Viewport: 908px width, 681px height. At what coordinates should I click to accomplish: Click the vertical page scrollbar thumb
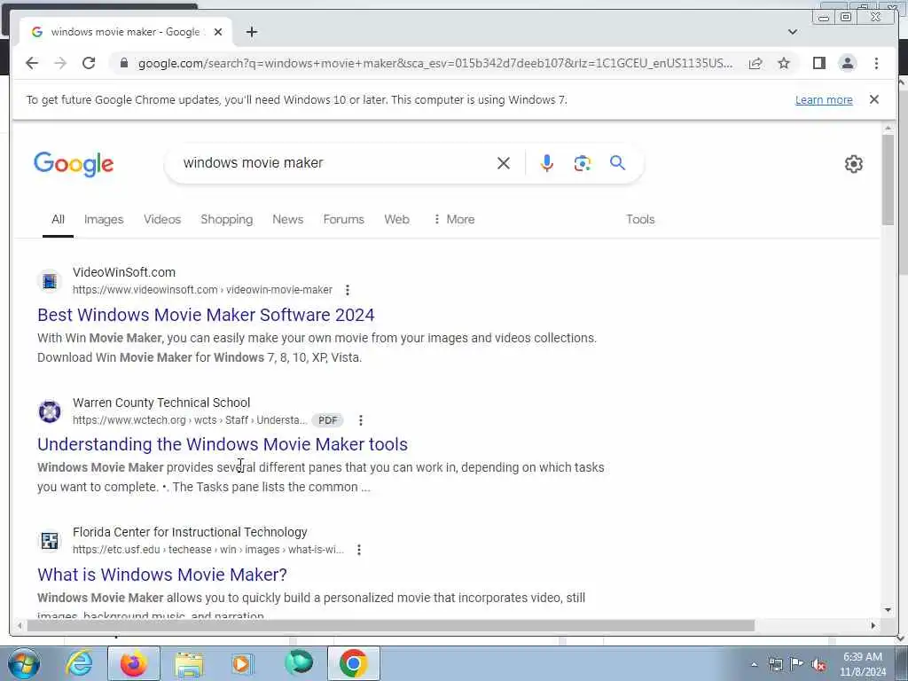(x=888, y=179)
